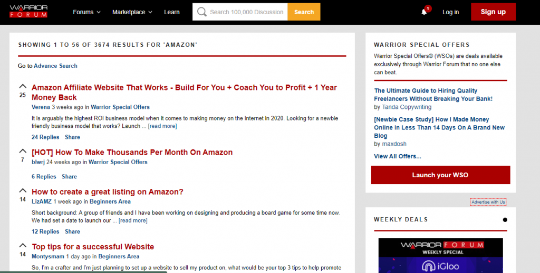Open Warrior Special Offers category for blwrj's post
540x273 pixels.
tap(118, 162)
